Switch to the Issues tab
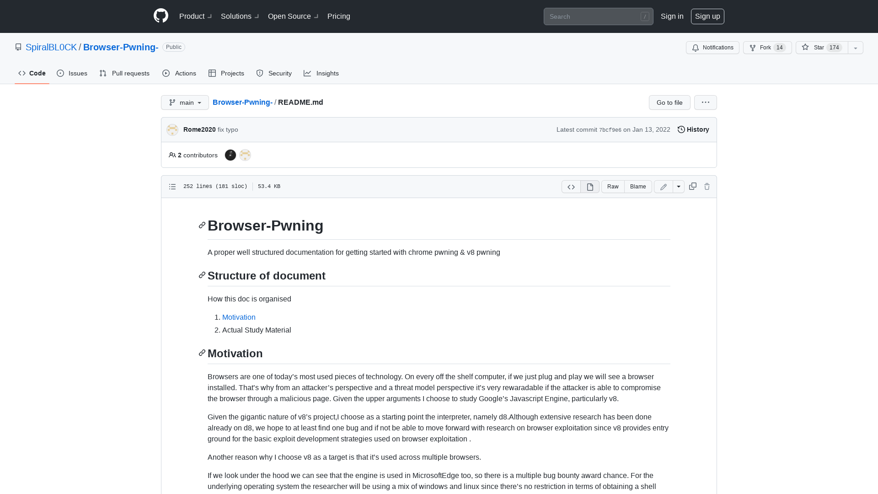This screenshot has width=878, height=494. click(x=72, y=73)
